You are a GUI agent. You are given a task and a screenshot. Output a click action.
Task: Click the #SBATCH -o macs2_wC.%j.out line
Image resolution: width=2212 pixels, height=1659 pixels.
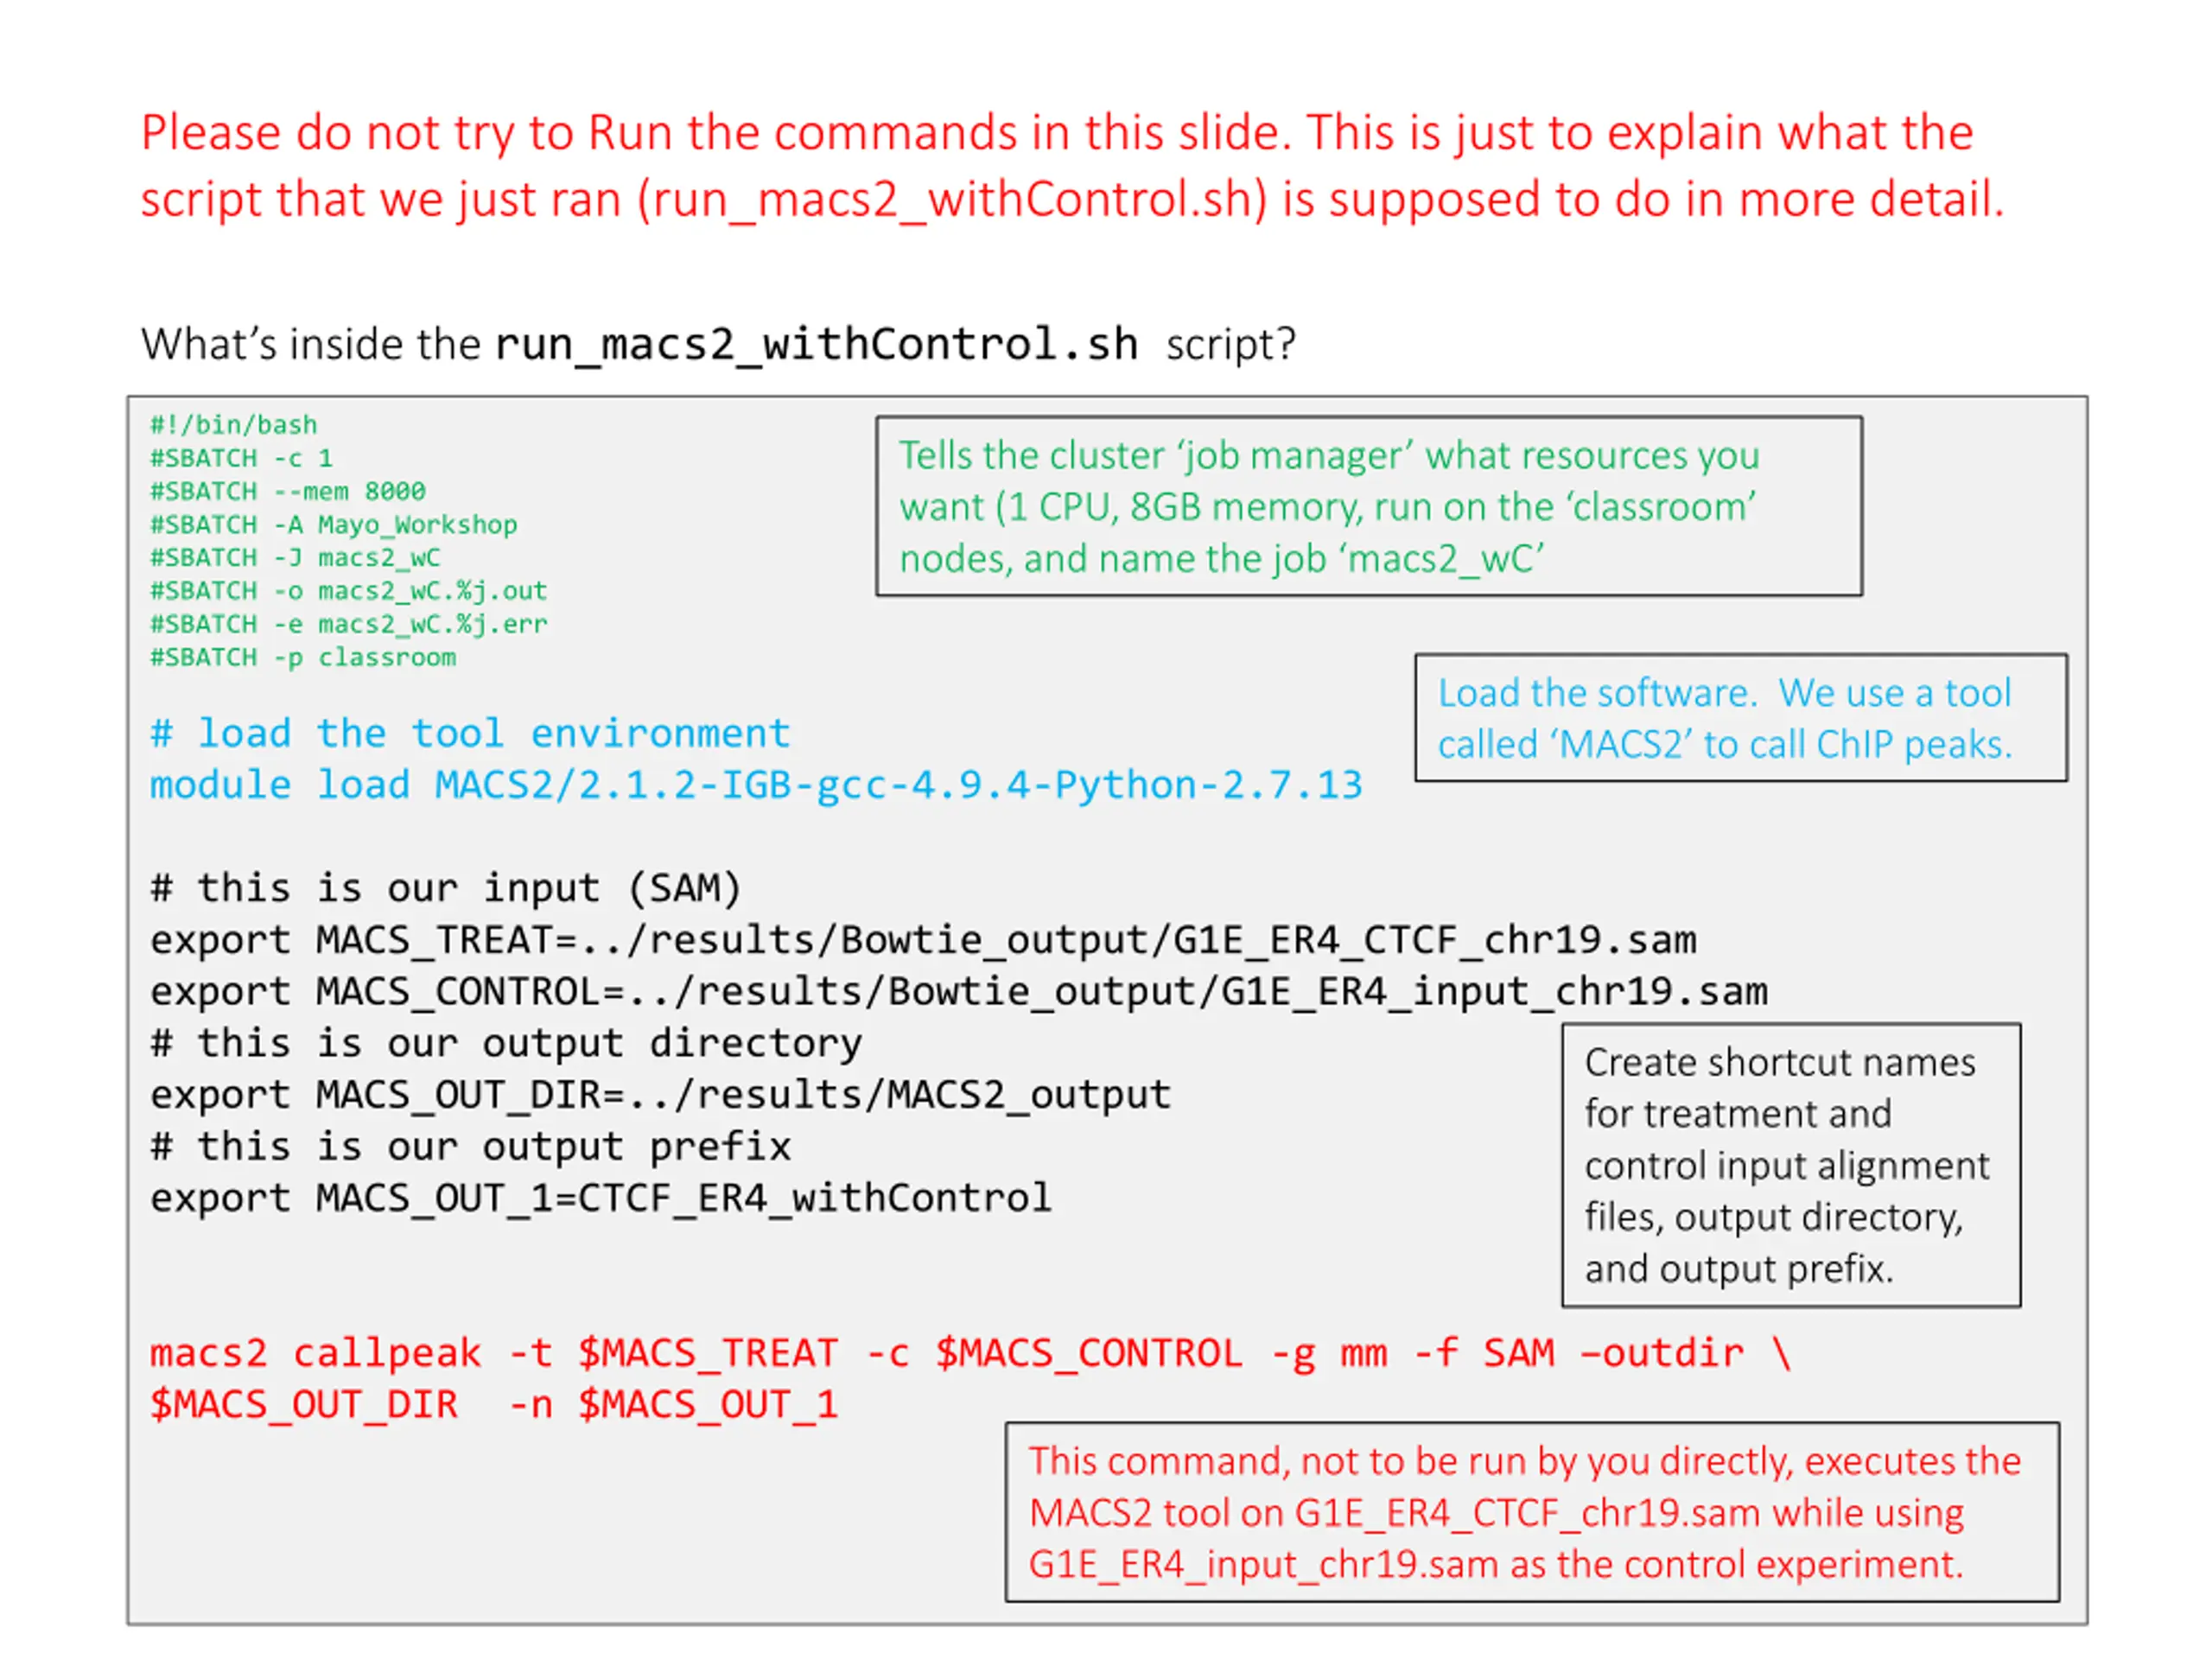pyautogui.click(x=348, y=590)
